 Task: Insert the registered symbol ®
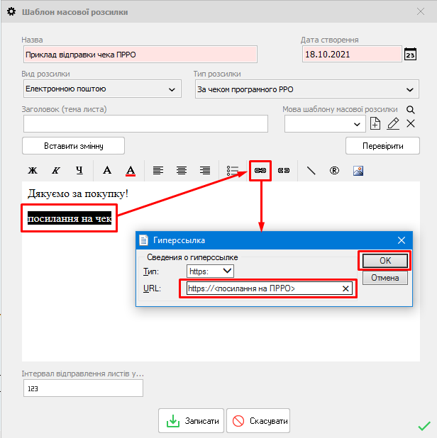[334, 170]
